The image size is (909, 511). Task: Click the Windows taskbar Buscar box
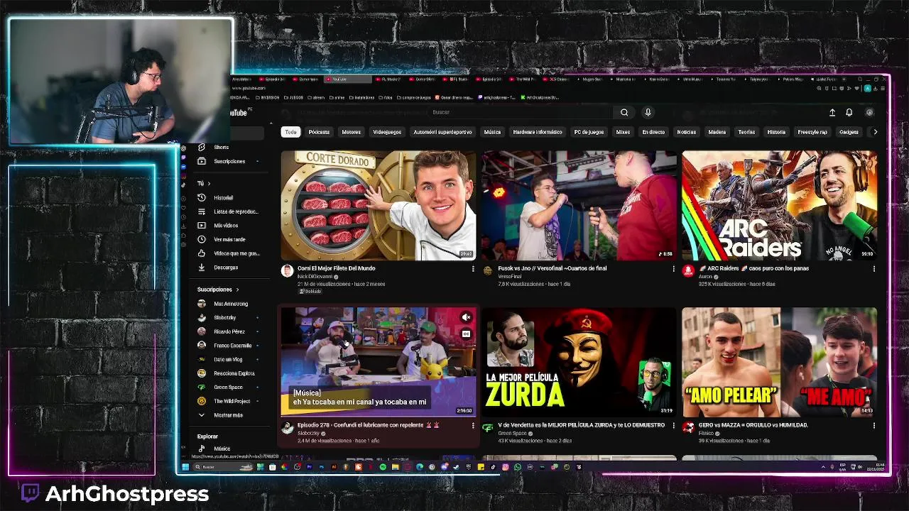(223, 467)
